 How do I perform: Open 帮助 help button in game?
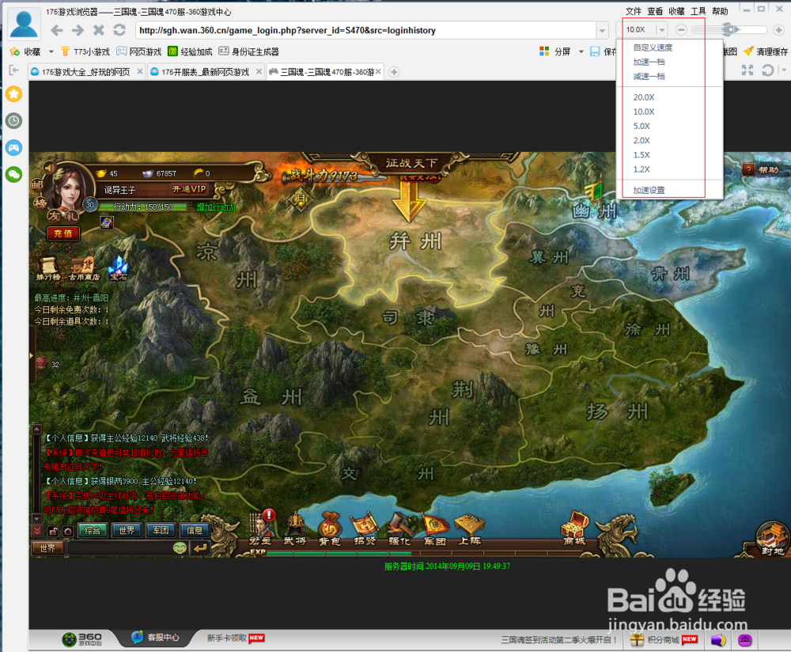pos(761,169)
